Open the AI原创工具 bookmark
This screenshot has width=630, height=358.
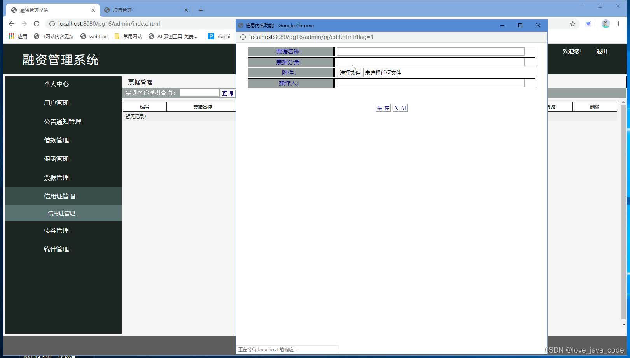(x=173, y=36)
